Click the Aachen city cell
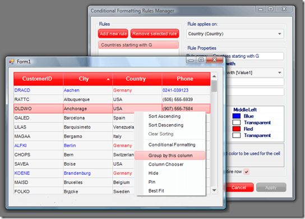 87,90
